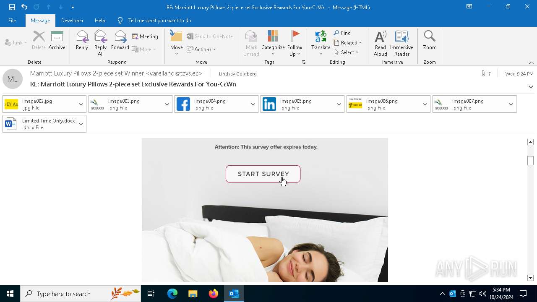The width and height of the screenshot is (537, 302).
Task: Open the Zoom dialog
Action: click(430, 40)
